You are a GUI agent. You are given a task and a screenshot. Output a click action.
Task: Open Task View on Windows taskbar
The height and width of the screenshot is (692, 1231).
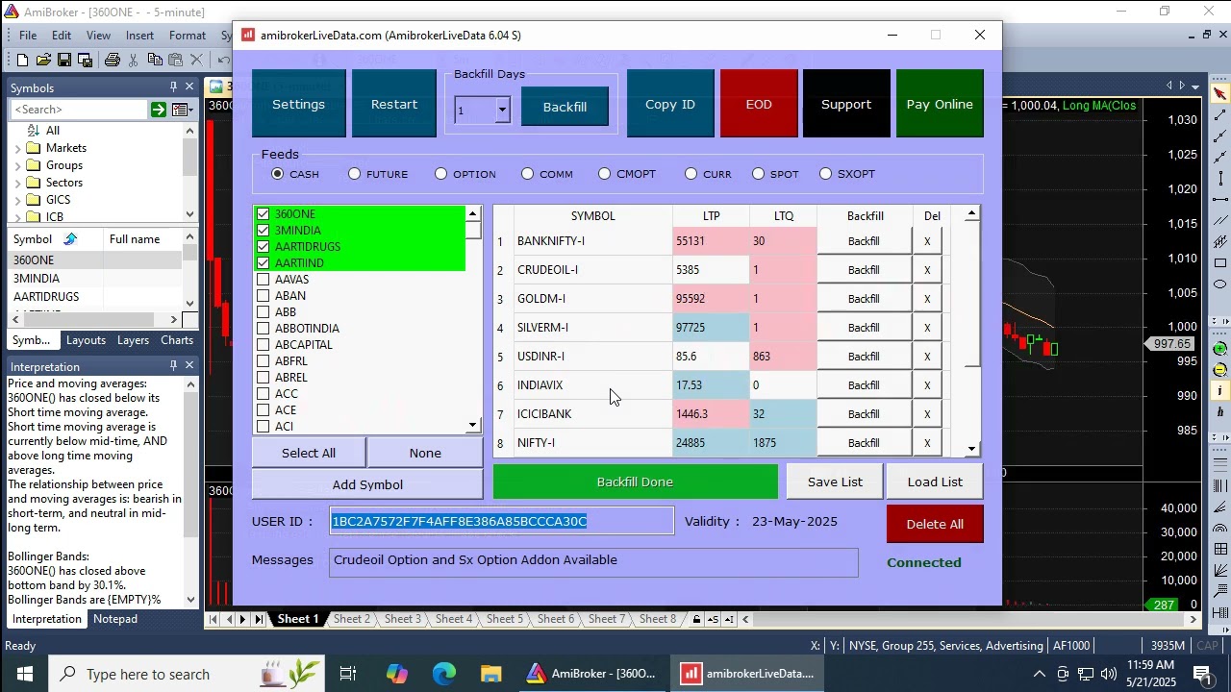click(348, 674)
